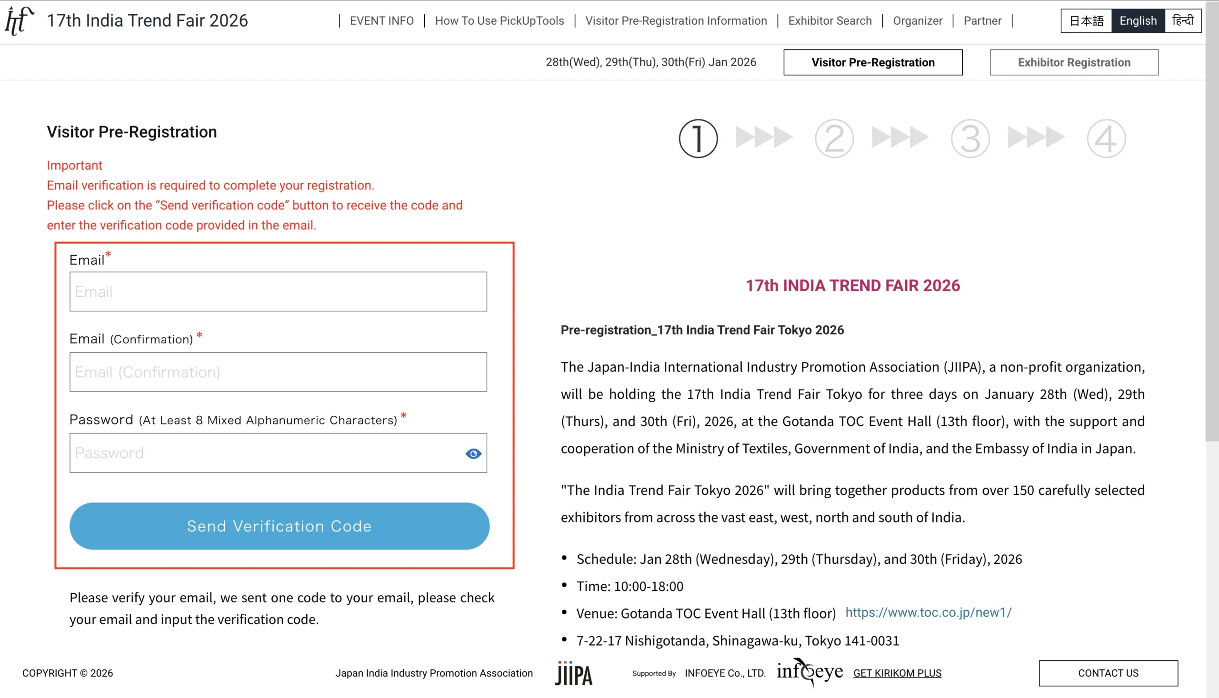Image resolution: width=1219 pixels, height=698 pixels.
Task: Click the step 1 circle indicator
Action: (698, 138)
